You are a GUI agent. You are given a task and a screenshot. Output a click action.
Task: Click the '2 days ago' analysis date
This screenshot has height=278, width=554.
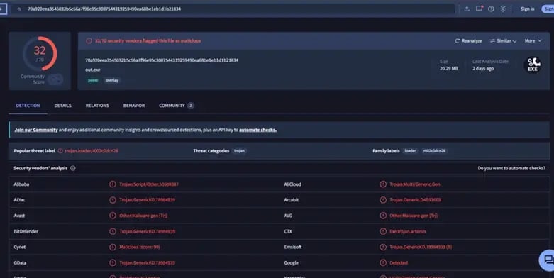pos(483,69)
